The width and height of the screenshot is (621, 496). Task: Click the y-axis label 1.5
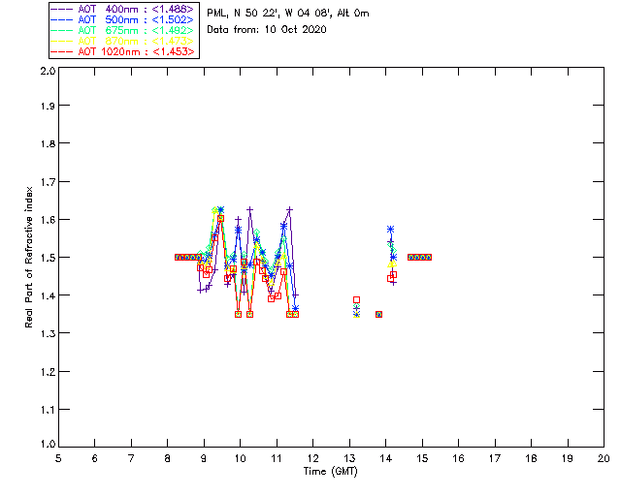(x=48, y=258)
